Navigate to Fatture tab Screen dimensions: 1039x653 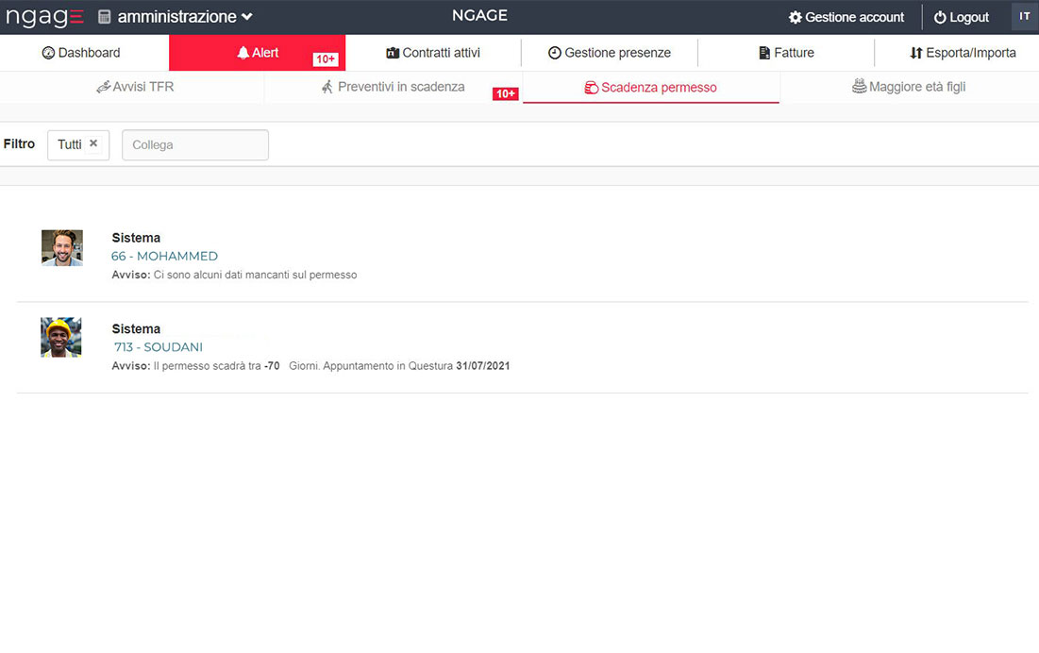tap(786, 53)
